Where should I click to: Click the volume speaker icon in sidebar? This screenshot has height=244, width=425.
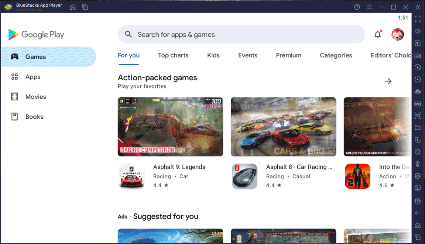(418, 31)
